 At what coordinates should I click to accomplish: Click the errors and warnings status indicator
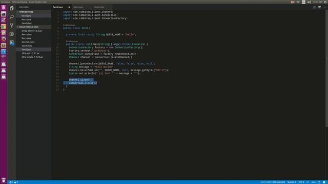coord(14,182)
